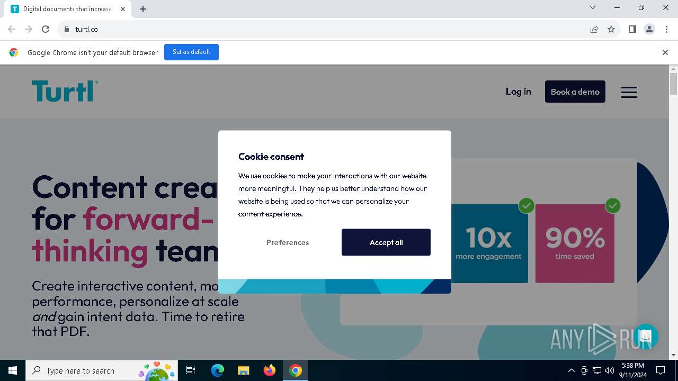Screen dimensions: 678x381
Task: Click the Log in link
Action: tap(518, 92)
